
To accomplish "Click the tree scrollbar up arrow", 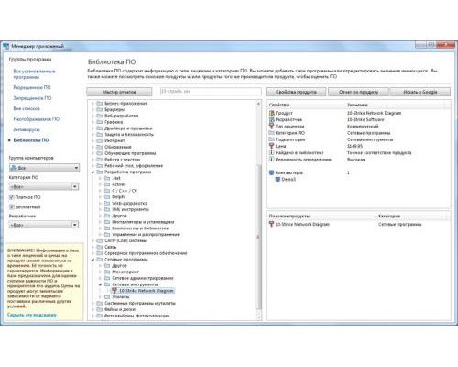I will [x=258, y=104].
